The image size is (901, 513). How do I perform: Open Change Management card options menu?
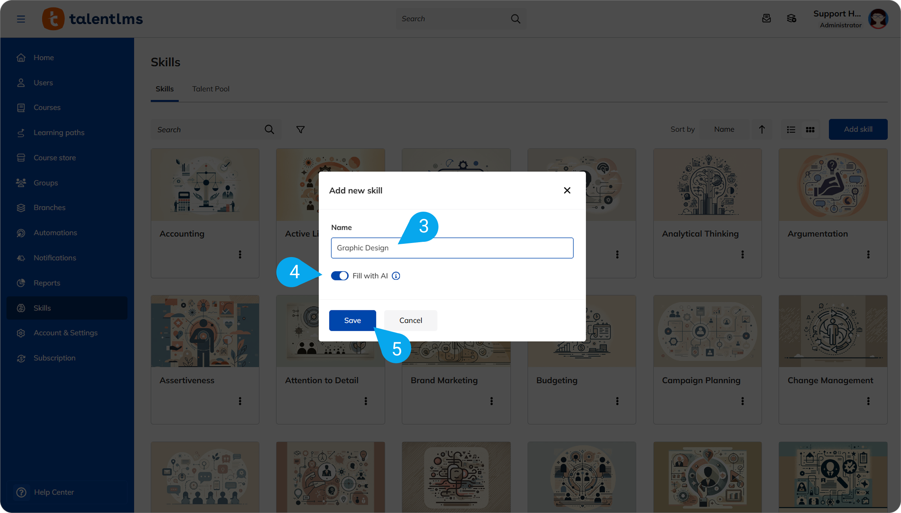[x=868, y=401]
